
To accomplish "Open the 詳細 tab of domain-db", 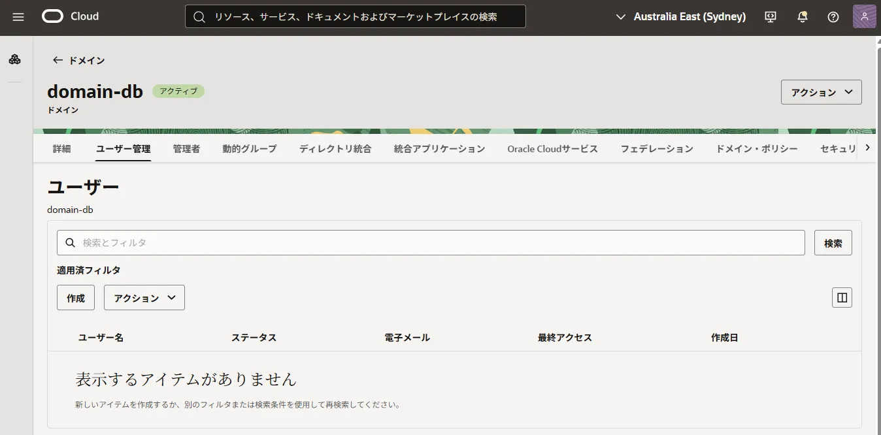I will click(62, 148).
